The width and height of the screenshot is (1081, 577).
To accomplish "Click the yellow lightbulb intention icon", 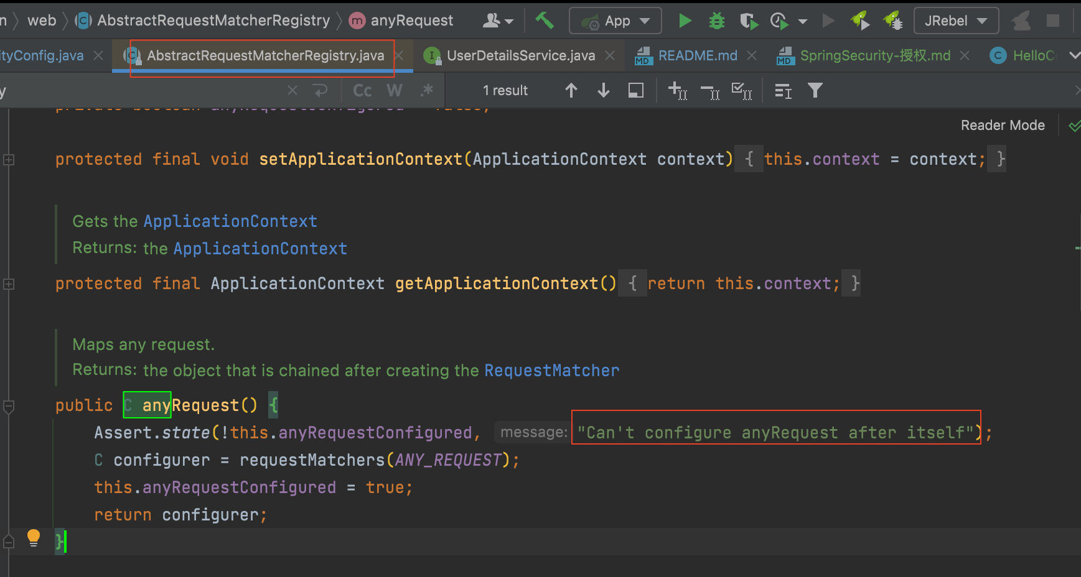I will pyautogui.click(x=34, y=537).
